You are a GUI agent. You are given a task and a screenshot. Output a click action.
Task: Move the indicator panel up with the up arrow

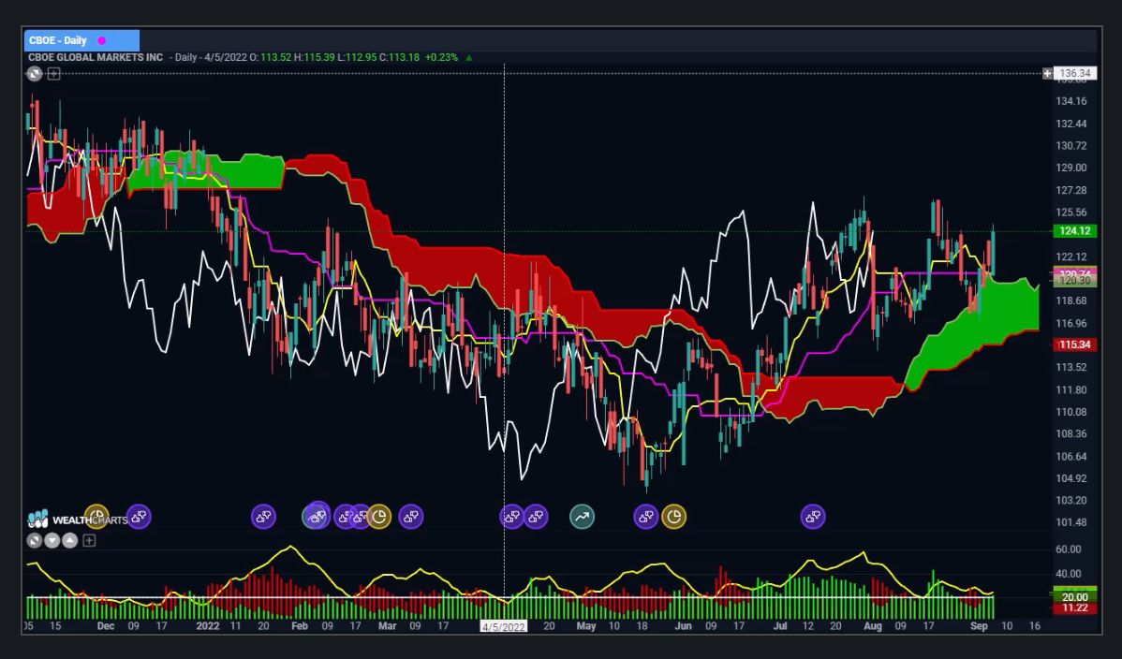[x=69, y=540]
